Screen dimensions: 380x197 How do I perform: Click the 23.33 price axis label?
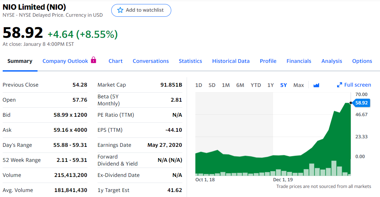coord(361,137)
